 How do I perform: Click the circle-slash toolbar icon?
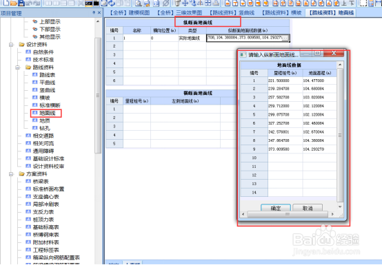pyautogui.click(x=165, y=3)
